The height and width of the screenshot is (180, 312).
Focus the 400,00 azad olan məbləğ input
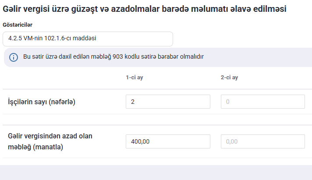point(168,141)
